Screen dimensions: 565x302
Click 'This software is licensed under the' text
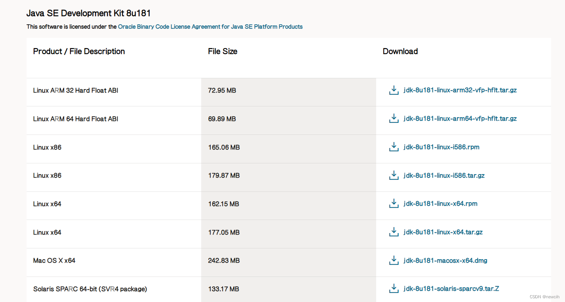tap(72, 27)
